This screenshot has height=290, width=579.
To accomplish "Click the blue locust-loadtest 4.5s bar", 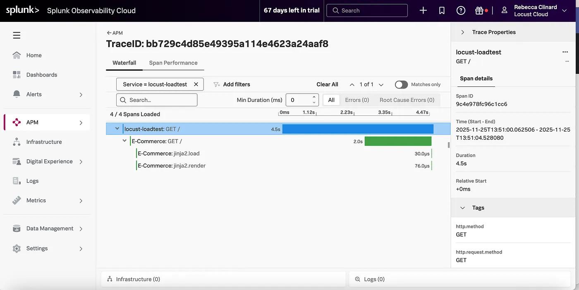I will coord(358,129).
